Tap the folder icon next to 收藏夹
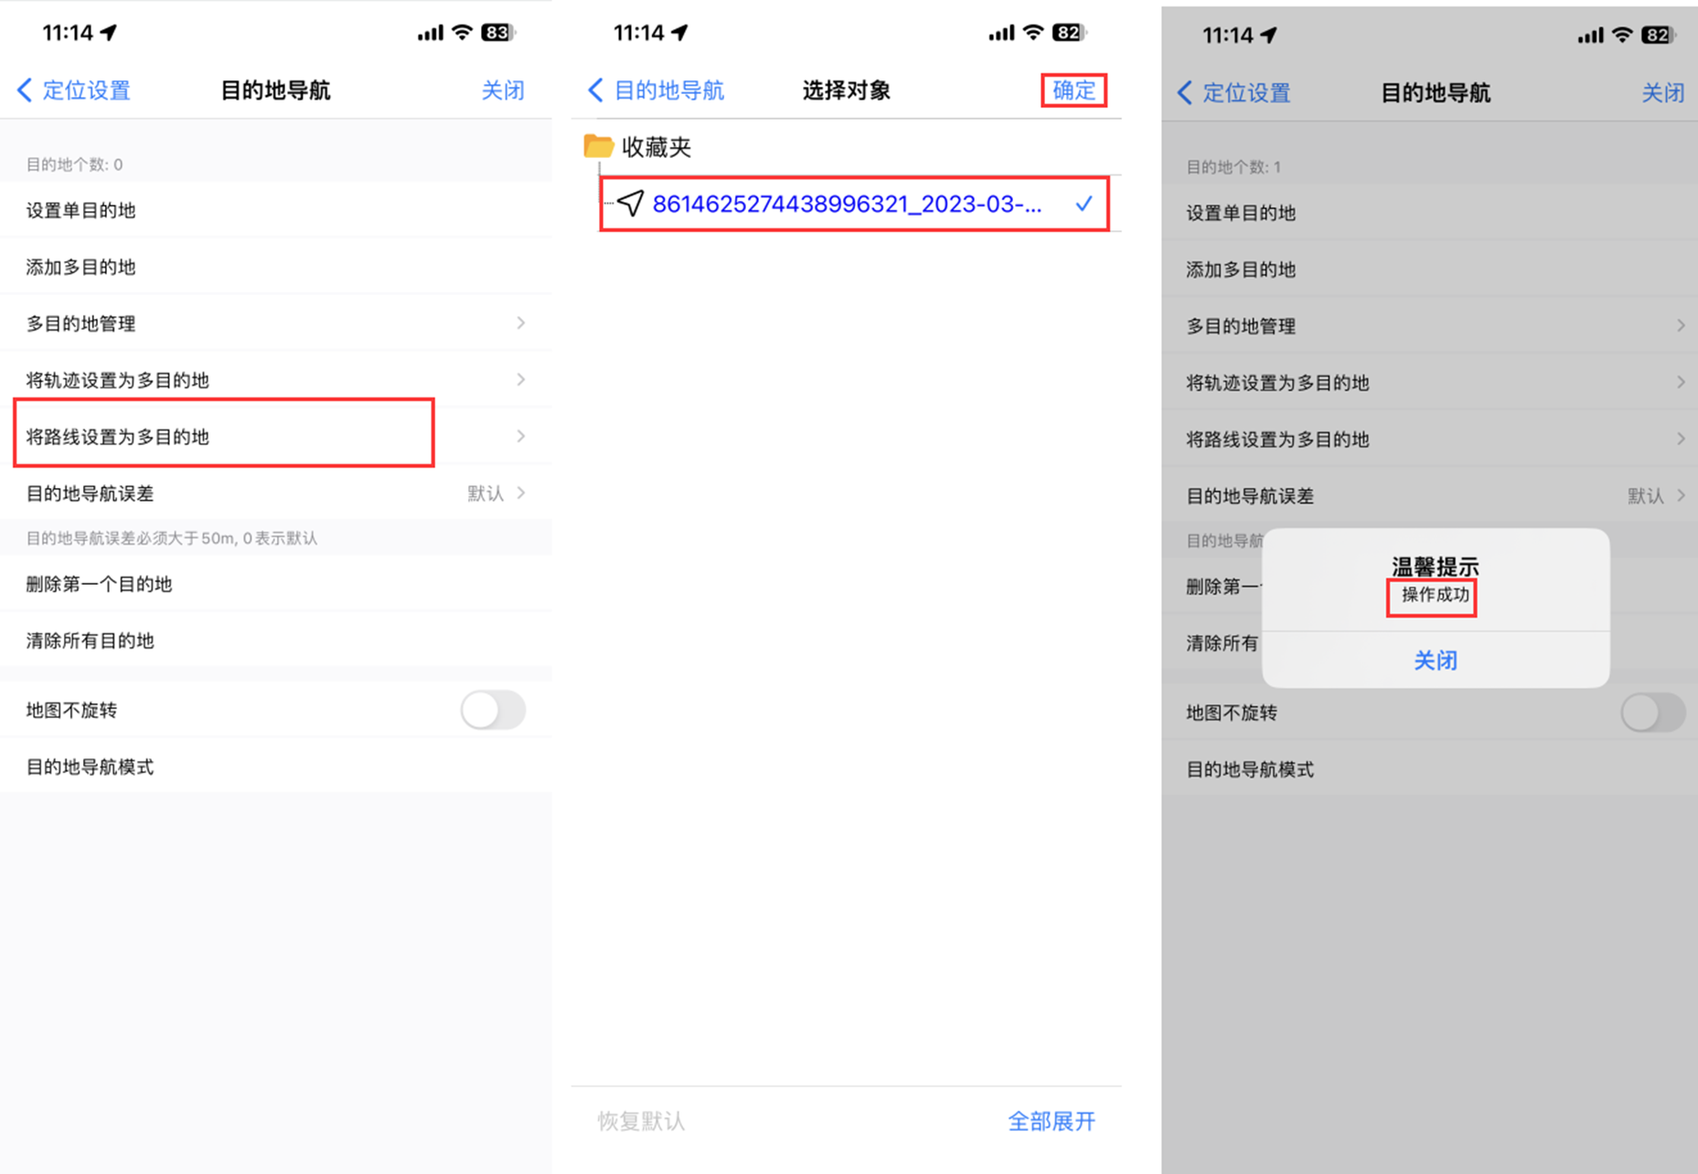Image resolution: width=1698 pixels, height=1174 pixels. coord(597,146)
